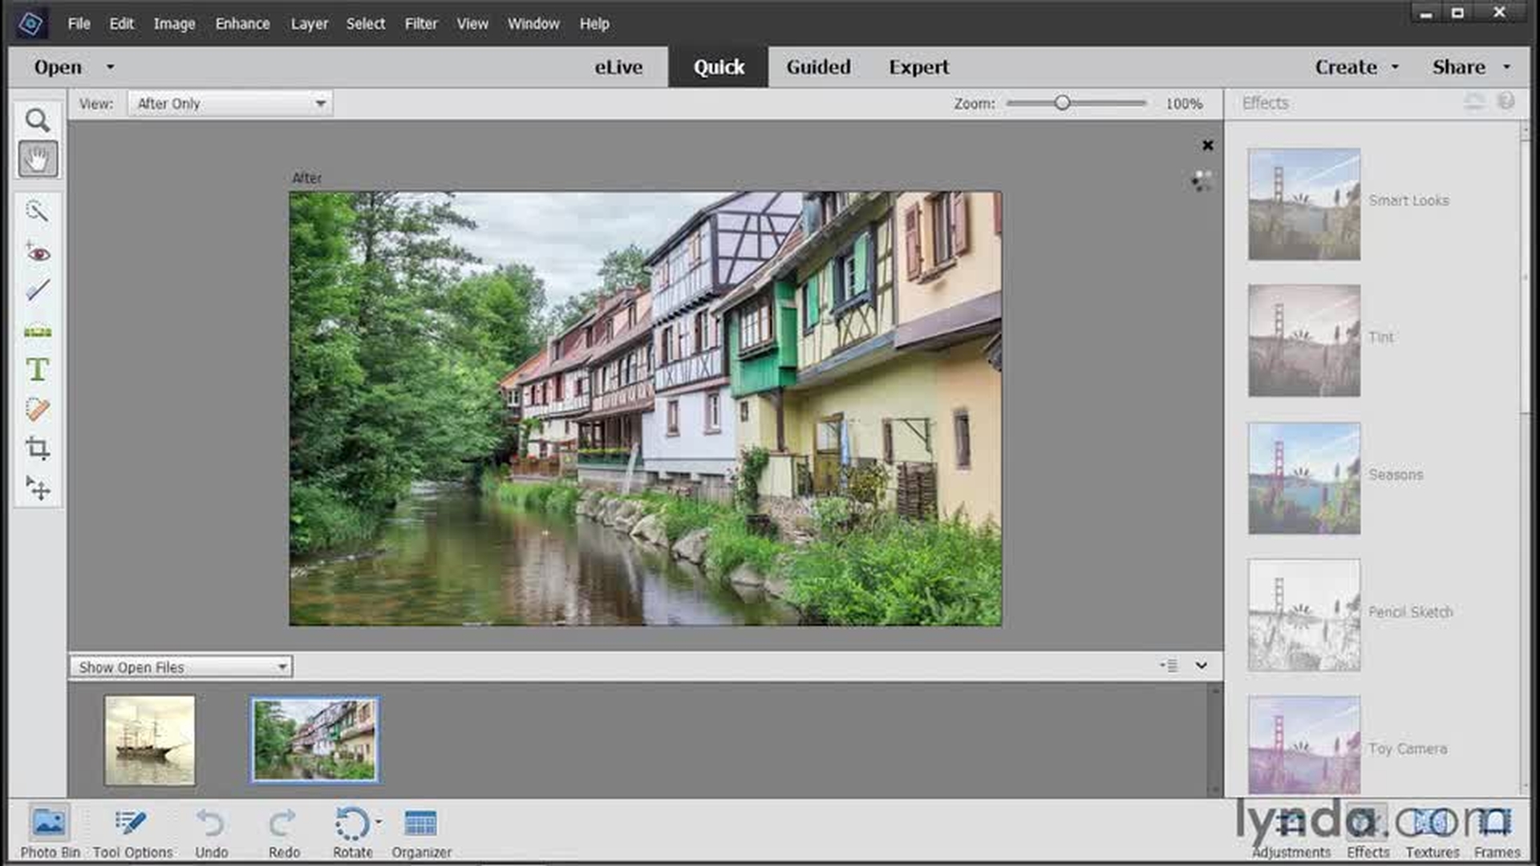The height and width of the screenshot is (866, 1540).
Task: Select the sailing ship photo in Photo Bin
Action: pos(149,739)
